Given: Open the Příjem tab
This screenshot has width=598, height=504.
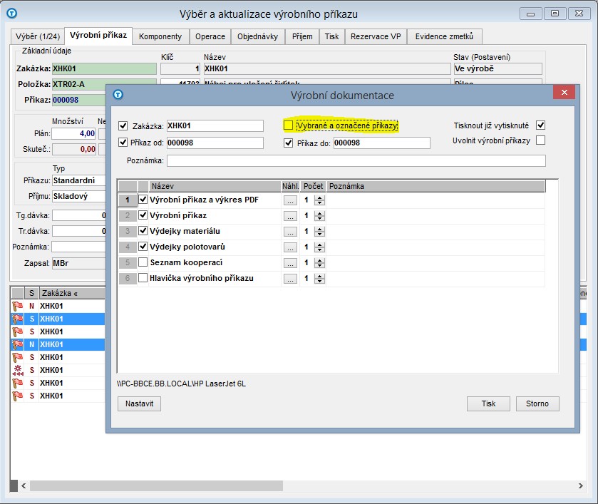Looking at the screenshot, I should coord(302,36).
